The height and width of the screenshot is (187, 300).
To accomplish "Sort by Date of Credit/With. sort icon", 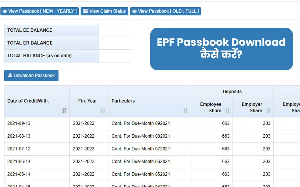I will coord(64,111).
